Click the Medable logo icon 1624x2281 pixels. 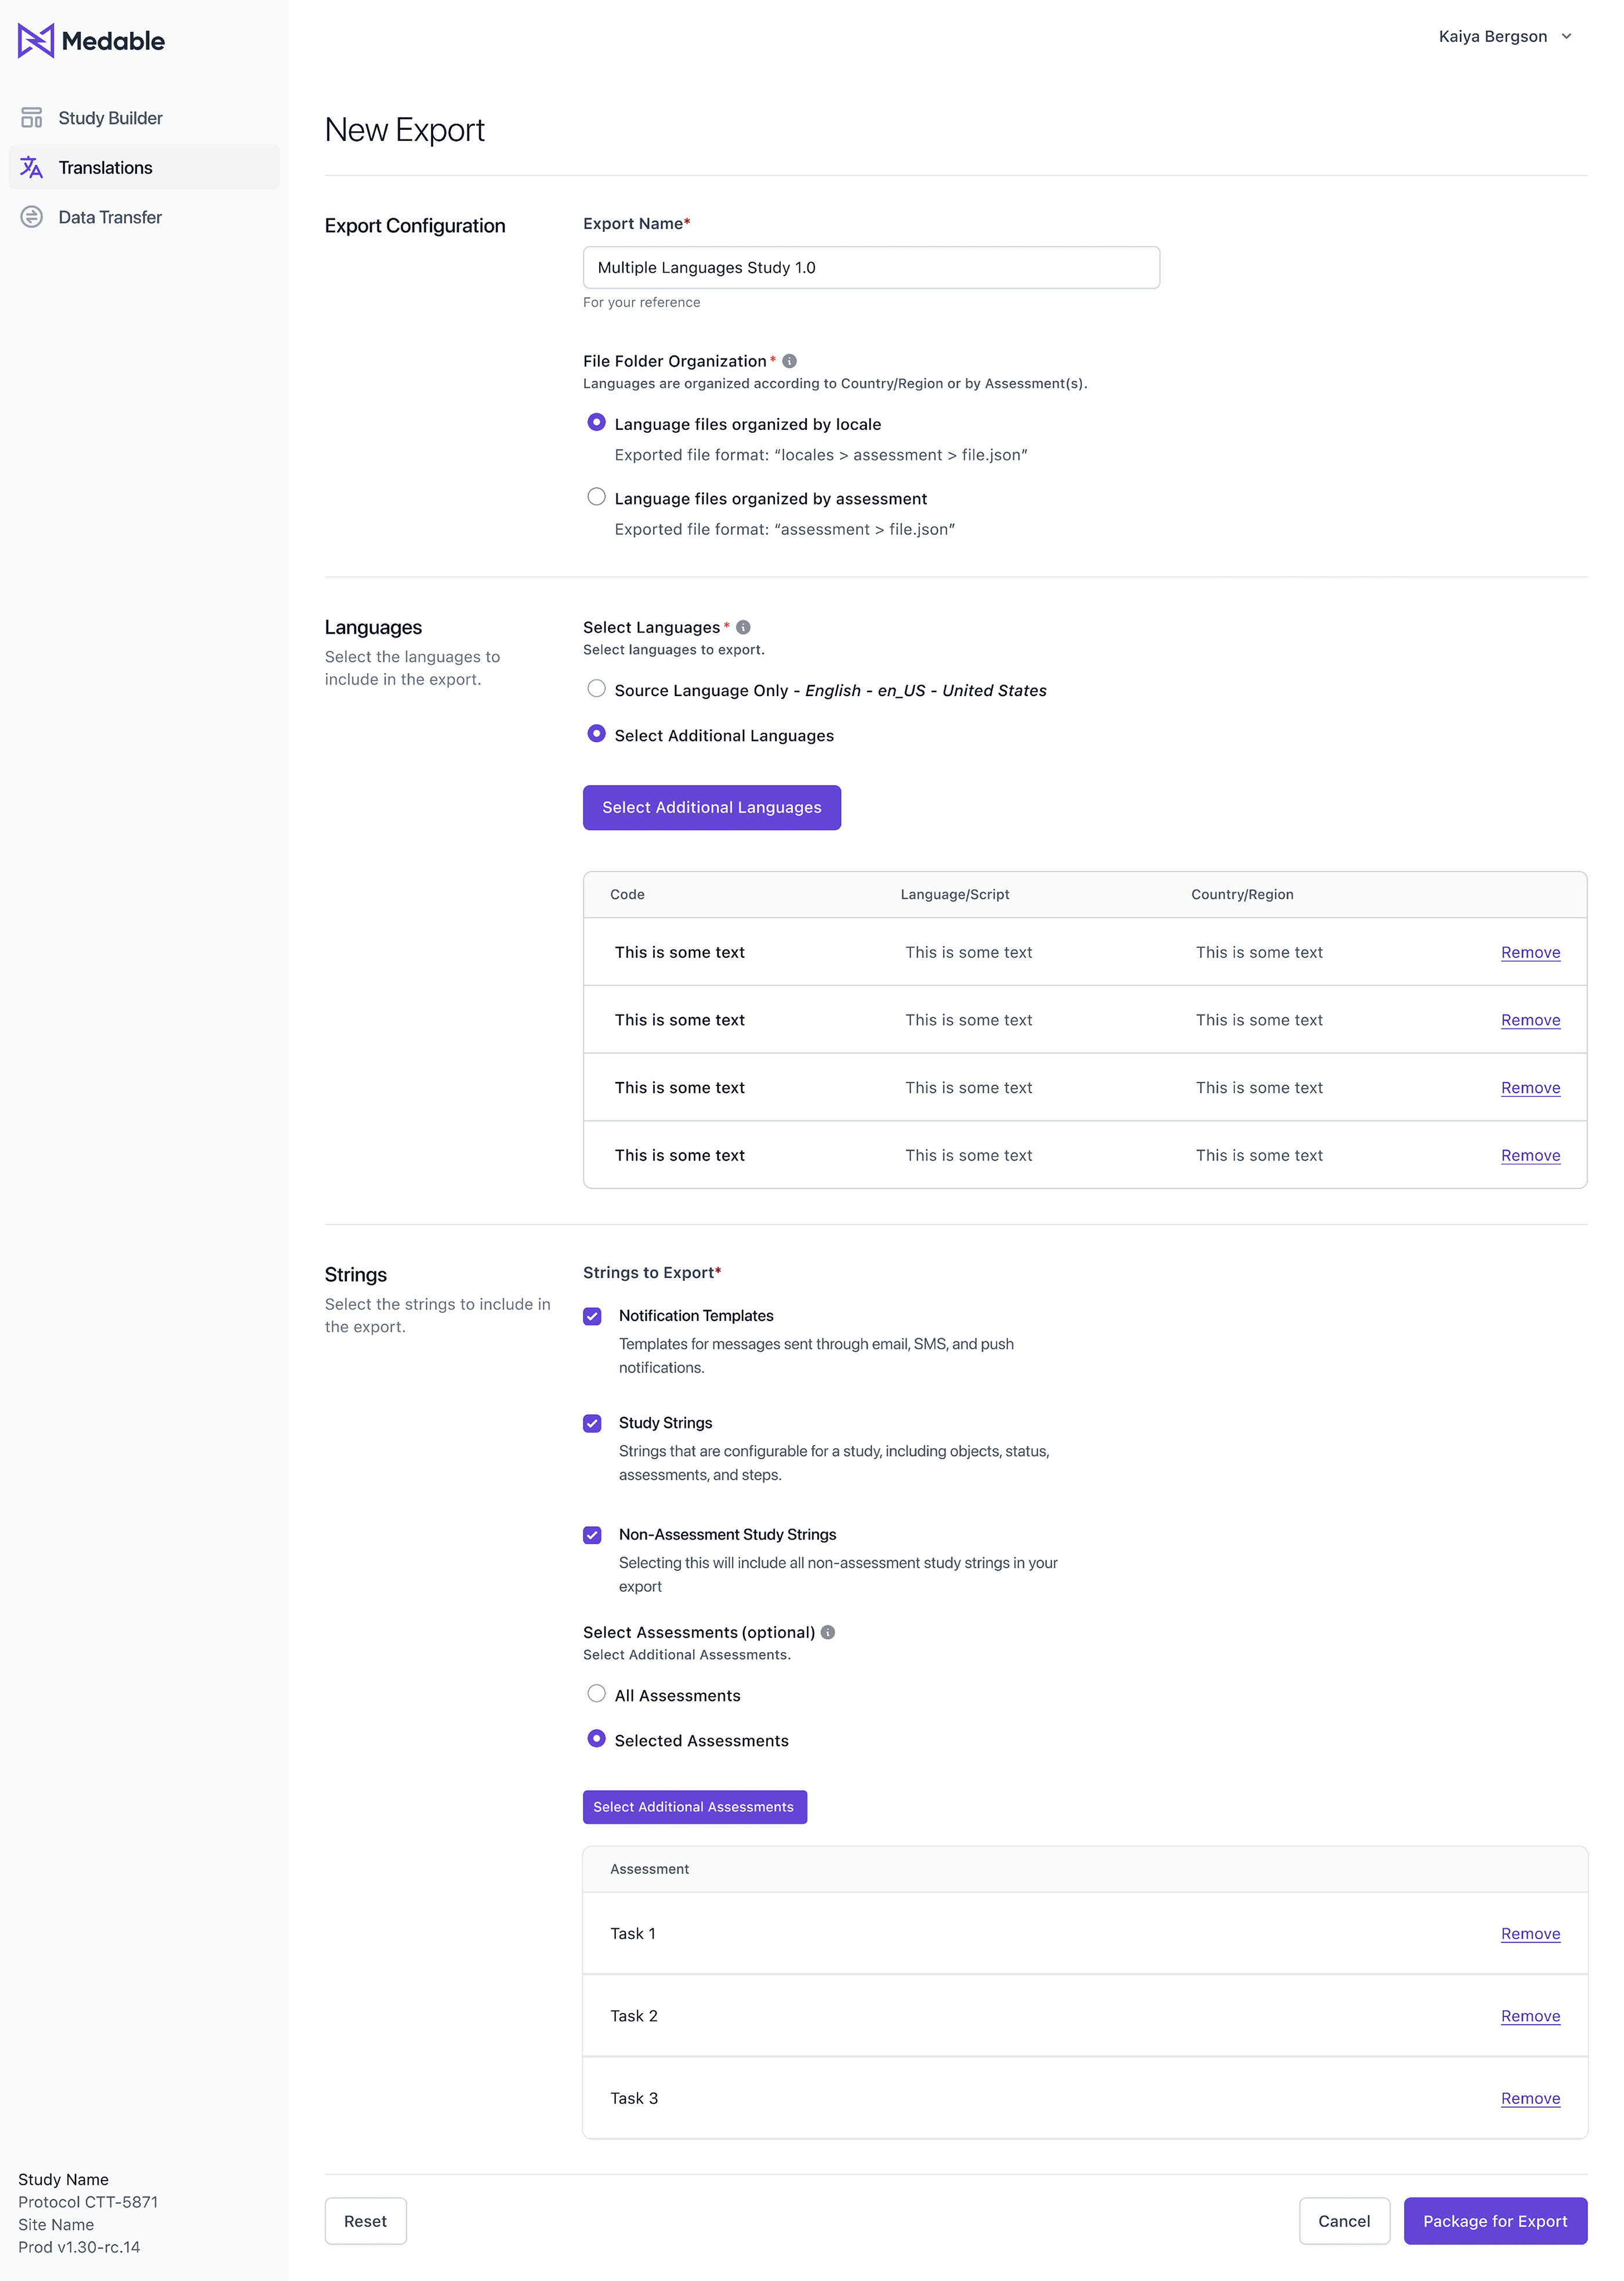[x=36, y=41]
